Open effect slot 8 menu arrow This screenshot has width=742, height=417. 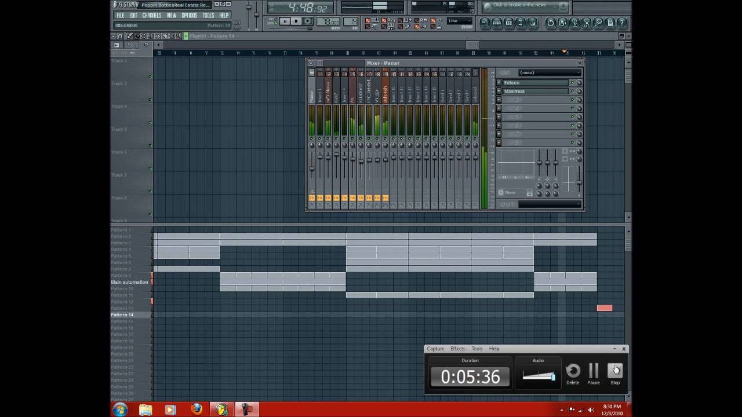pyautogui.click(x=499, y=142)
